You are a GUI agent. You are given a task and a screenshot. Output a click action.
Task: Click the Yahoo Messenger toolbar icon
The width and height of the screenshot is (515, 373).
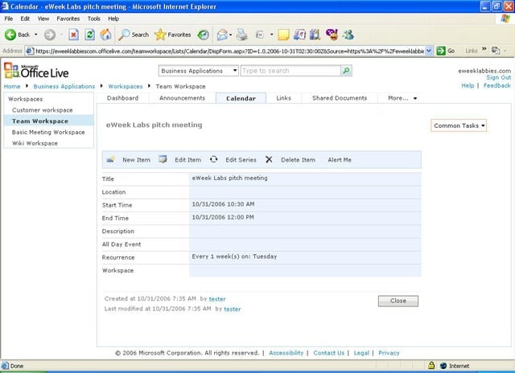click(332, 34)
